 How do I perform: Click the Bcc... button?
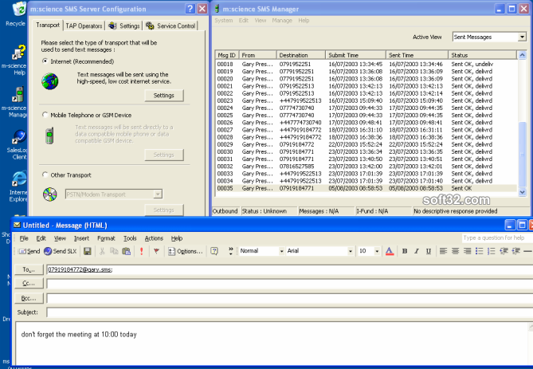point(29,298)
